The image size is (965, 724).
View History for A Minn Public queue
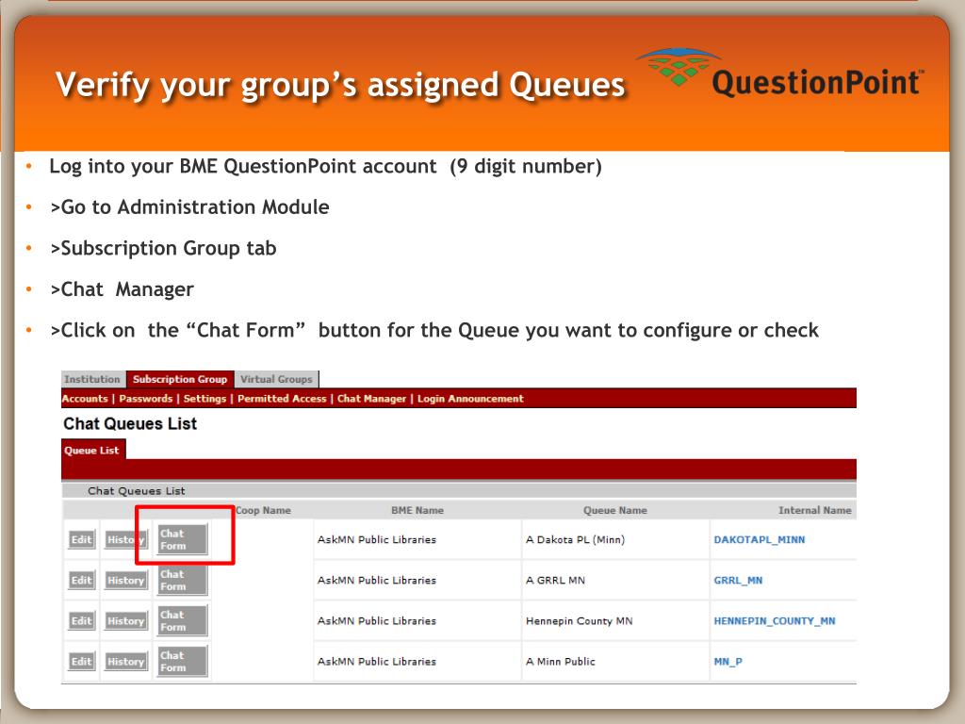125,662
